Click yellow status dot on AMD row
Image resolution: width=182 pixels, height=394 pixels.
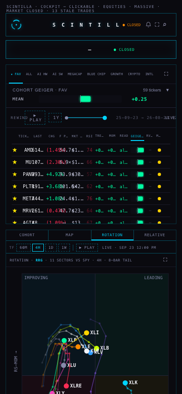(159, 150)
